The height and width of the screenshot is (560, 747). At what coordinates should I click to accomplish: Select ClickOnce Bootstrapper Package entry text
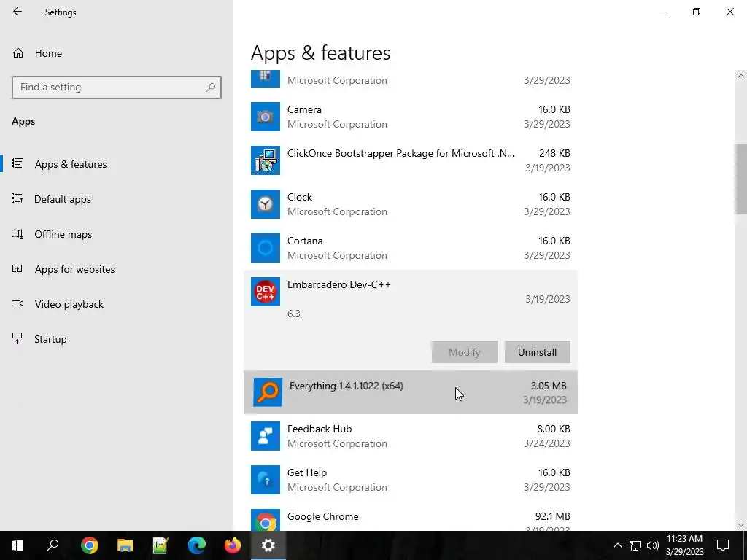[400, 153]
